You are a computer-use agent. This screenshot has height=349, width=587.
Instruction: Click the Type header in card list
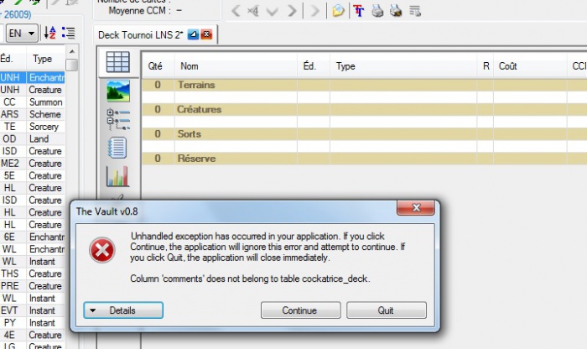(x=45, y=59)
